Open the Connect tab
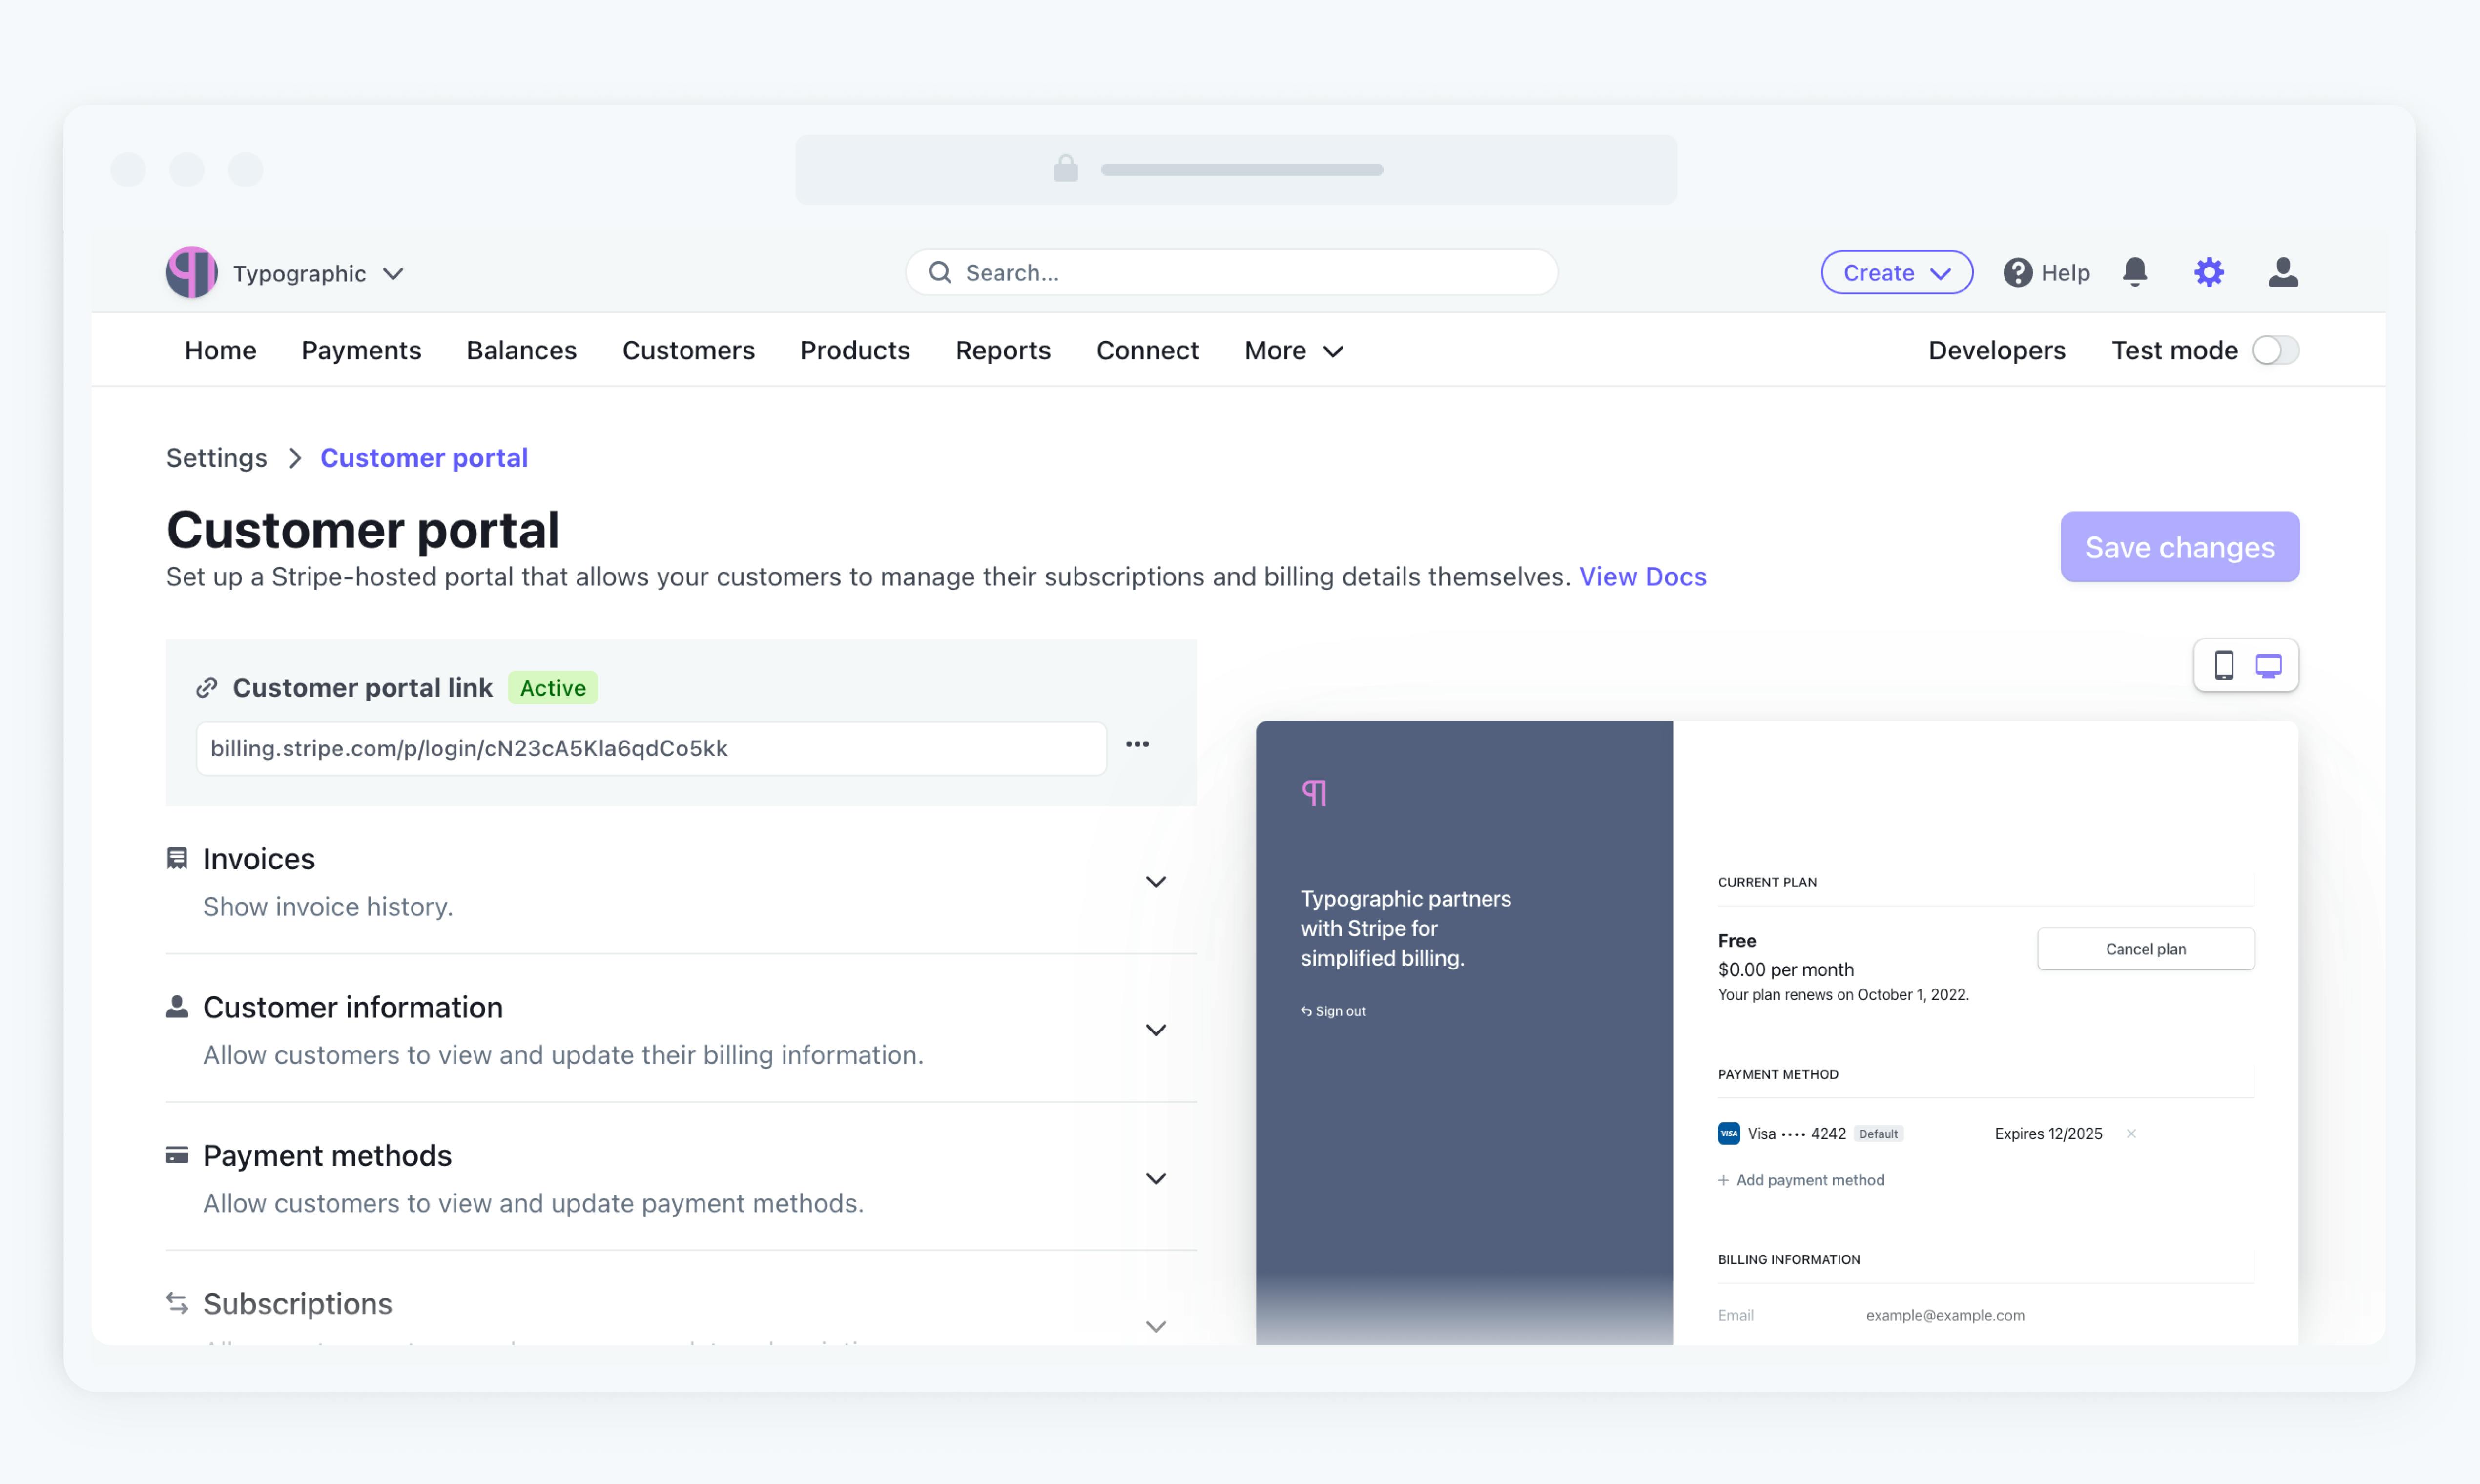2480x1484 pixels. 1147,350
